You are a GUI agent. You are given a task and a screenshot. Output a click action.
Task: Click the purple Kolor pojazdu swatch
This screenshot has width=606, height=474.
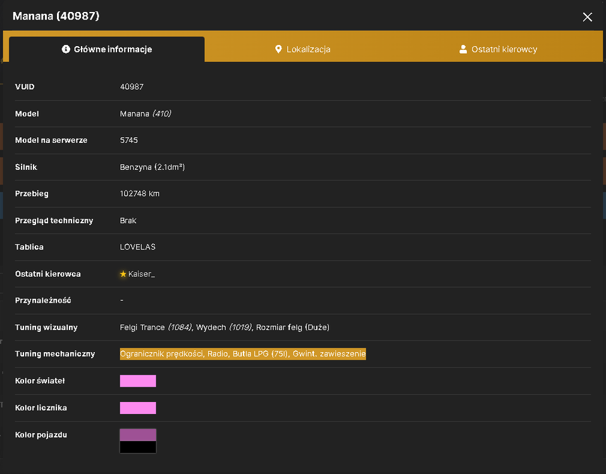coord(138,435)
